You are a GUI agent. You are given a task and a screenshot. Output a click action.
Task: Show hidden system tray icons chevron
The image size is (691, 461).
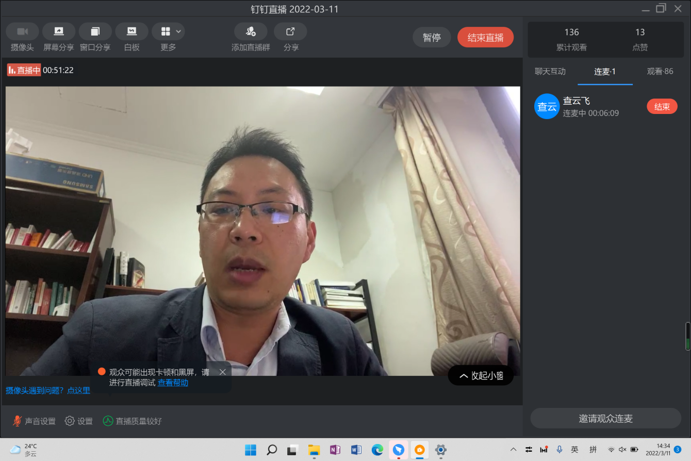[513, 449]
